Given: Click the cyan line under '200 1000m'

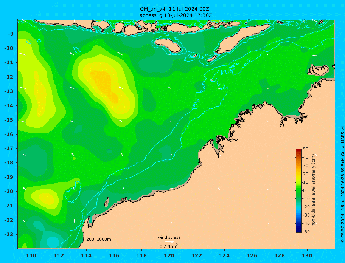Looking at the screenshot, I should tap(95, 243).
